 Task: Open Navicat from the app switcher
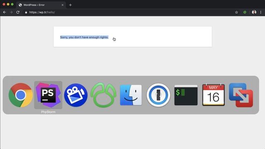tap(103, 95)
